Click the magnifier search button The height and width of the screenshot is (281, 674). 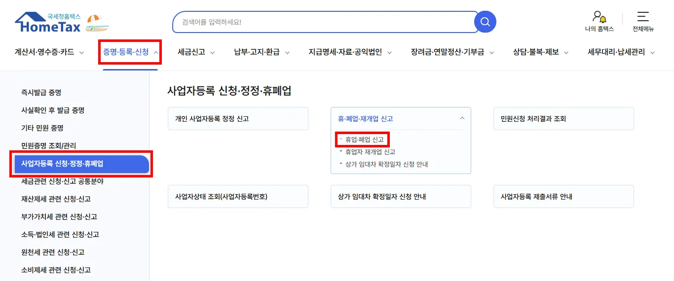coord(485,22)
